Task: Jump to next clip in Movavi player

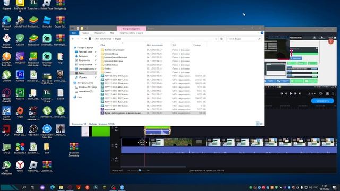Action: click(300, 93)
